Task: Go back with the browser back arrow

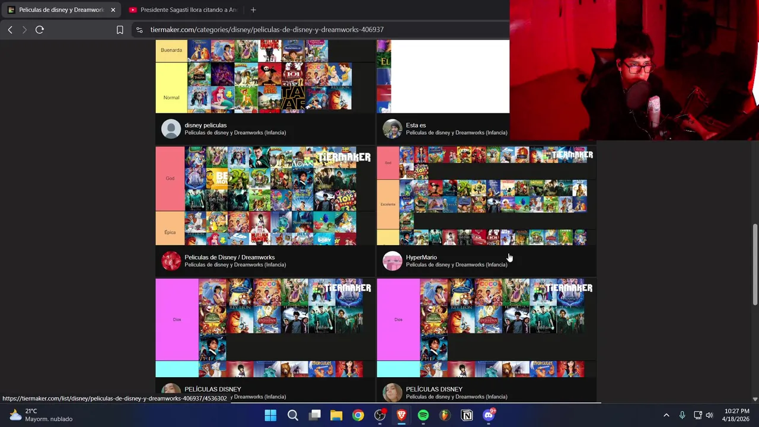Action: click(10, 30)
